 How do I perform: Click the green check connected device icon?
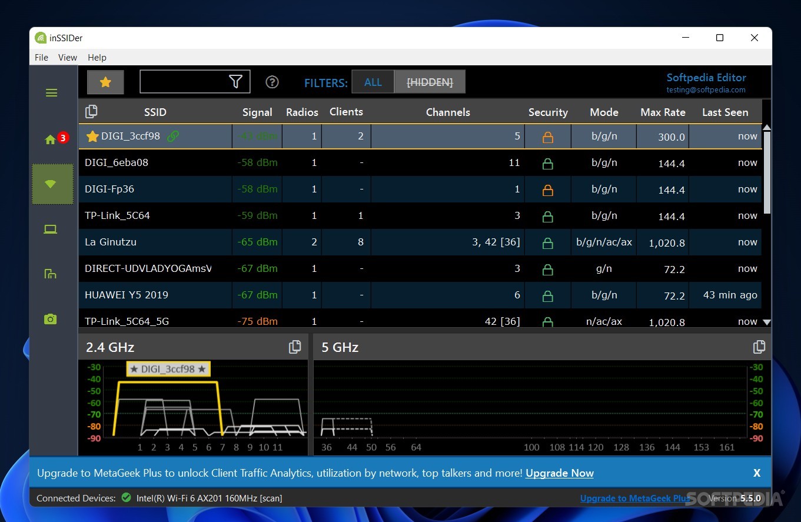tap(126, 498)
